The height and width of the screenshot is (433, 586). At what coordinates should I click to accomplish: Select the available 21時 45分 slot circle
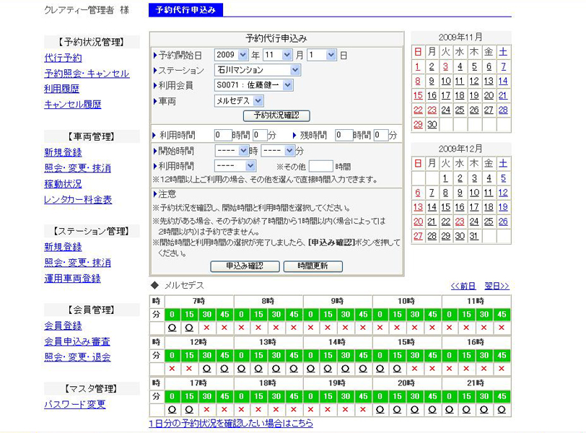[x=502, y=410]
